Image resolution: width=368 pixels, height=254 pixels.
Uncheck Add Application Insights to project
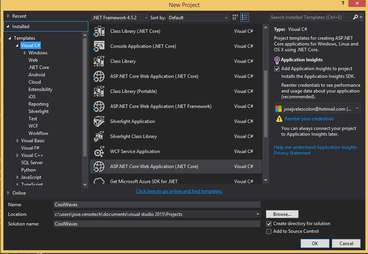pyautogui.click(x=276, y=69)
